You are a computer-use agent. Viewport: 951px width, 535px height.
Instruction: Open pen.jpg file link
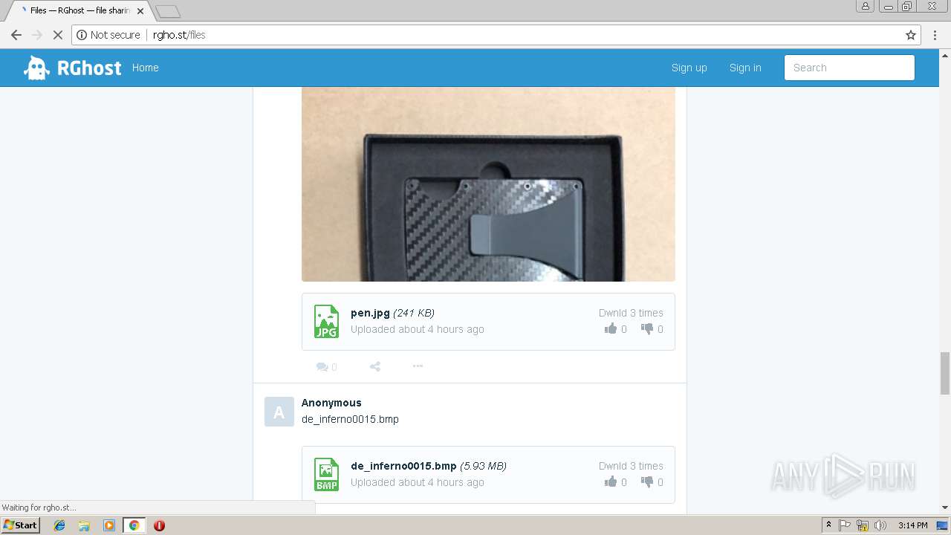pyautogui.click(x=370, y=313)
